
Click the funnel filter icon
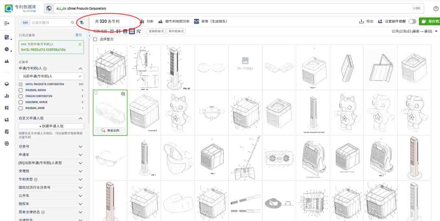[81, 22]
